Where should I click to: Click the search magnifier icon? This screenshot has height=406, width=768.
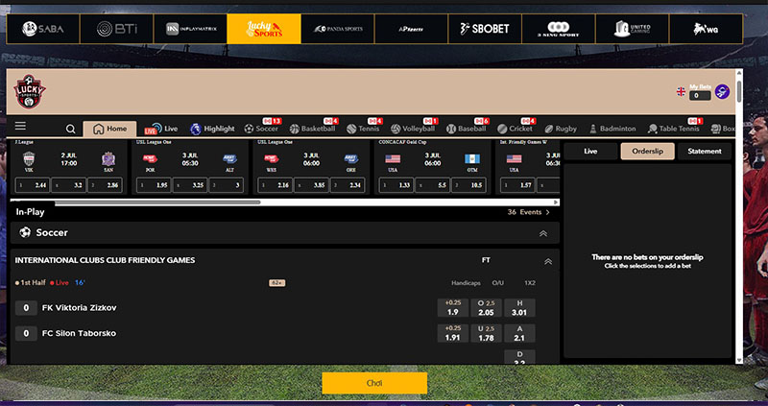(71, 129)
